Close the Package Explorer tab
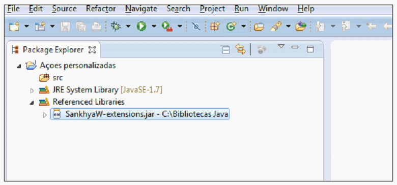The width and height of the screenshot is (397, 185). (x=92, y=50)
